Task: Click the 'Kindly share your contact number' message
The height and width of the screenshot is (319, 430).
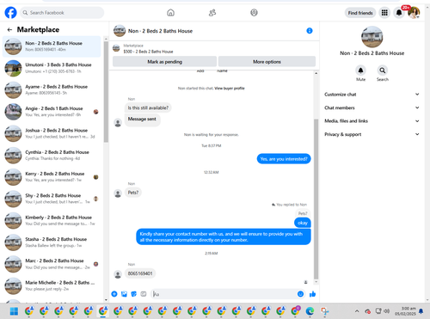Action: 224,237
